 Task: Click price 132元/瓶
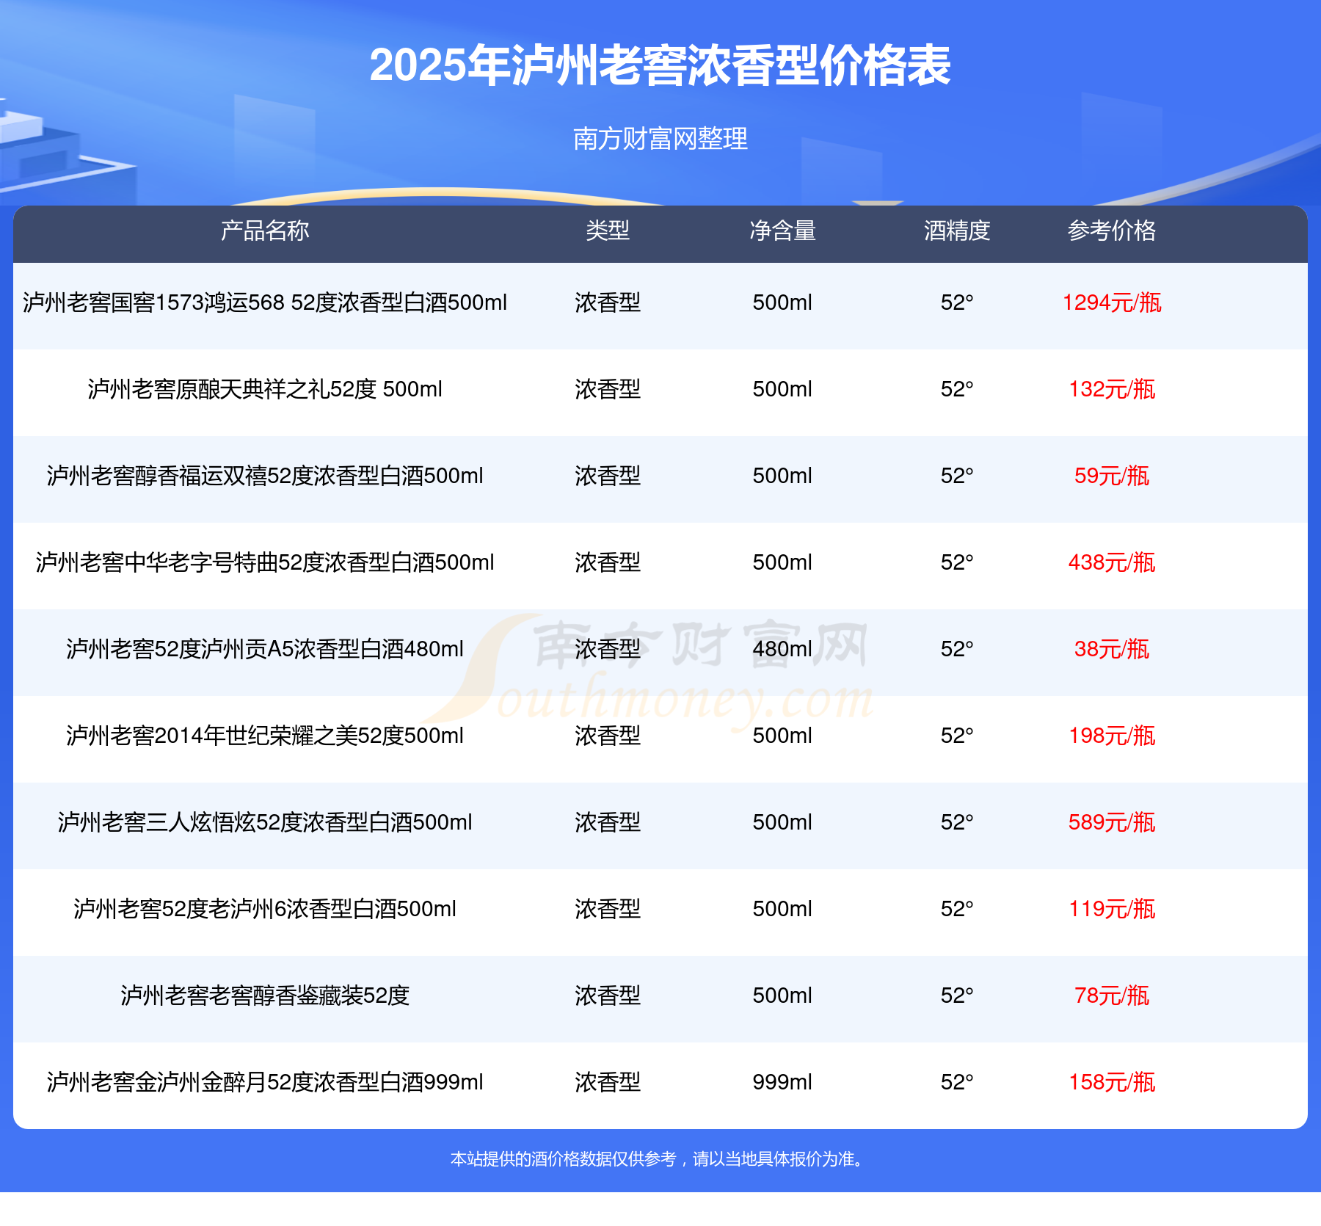click(x=1112, y=389)
